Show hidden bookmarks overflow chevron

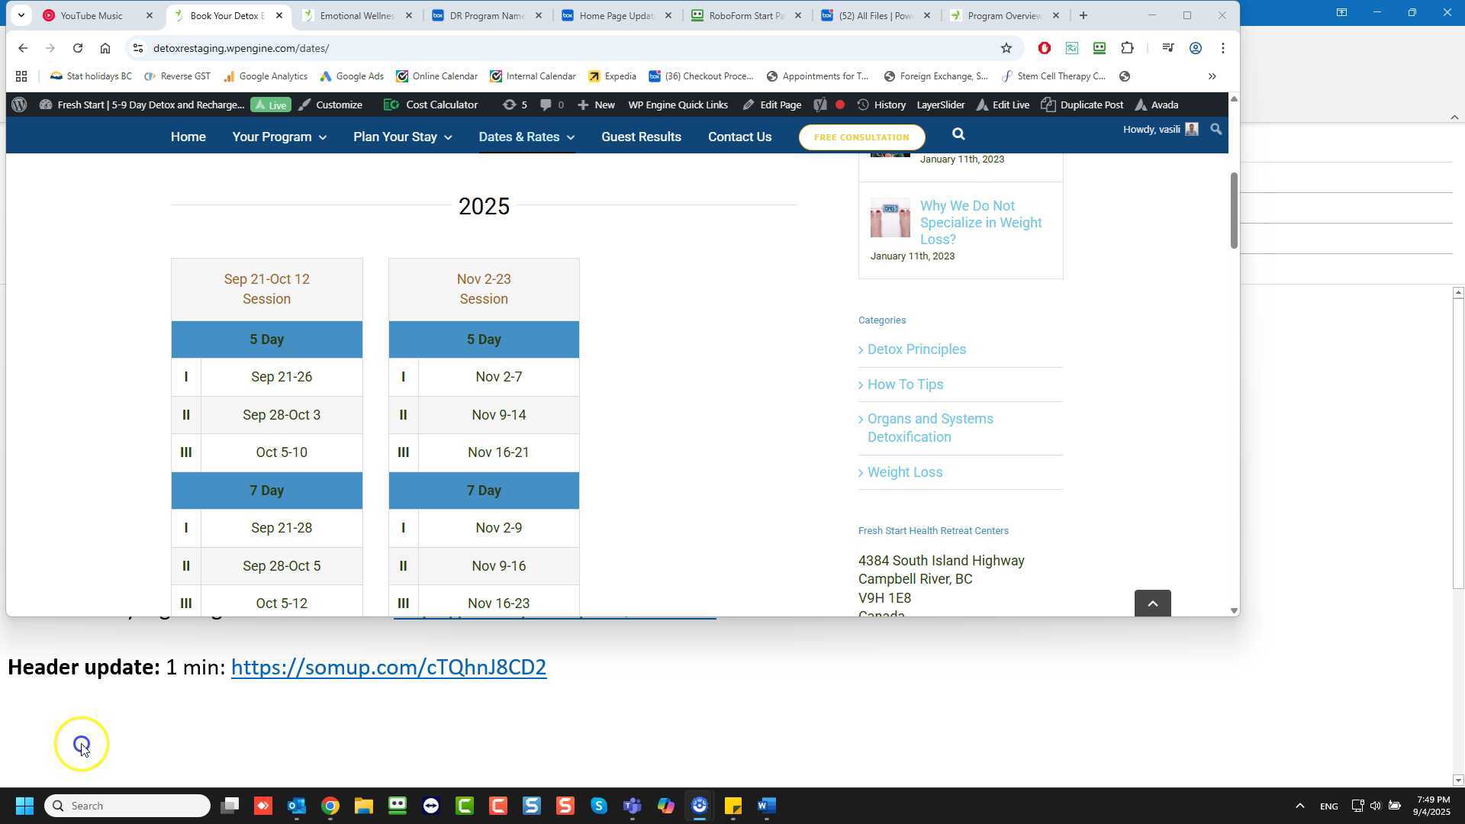coord(1212,76)
